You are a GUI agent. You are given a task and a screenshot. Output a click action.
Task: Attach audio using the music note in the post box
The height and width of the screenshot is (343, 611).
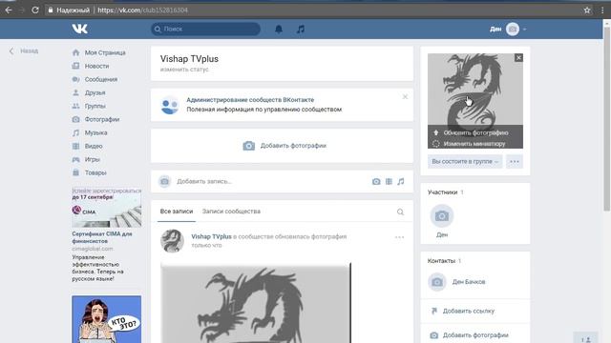click(401, 182)
